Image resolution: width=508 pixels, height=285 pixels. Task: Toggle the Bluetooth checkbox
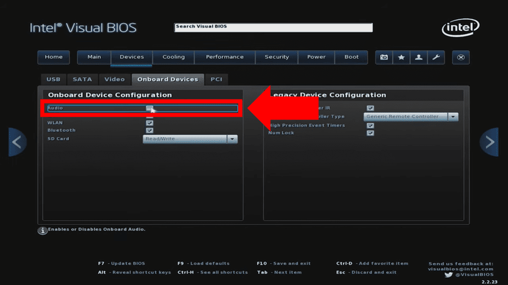tap(149, 130)
